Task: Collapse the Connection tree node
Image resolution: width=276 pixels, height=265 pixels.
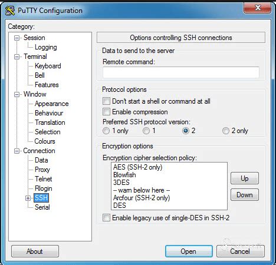Action: pos(17,151)
